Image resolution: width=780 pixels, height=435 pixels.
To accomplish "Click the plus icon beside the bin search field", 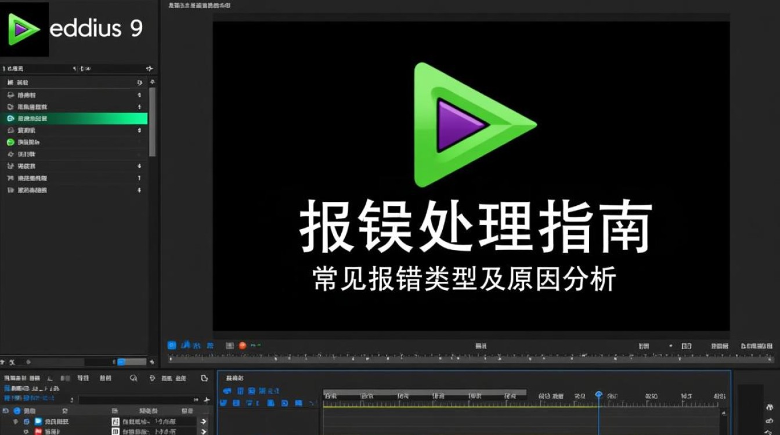I will pos(207,400).
